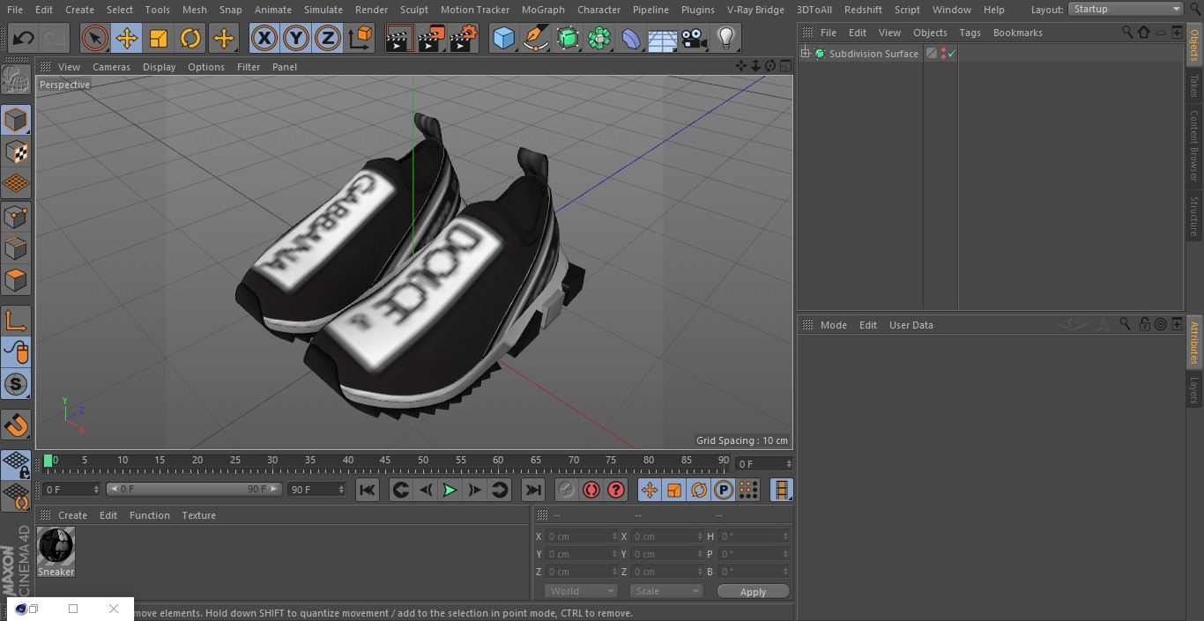This screenshot has height=621, width=1204.
Task: Add a Bend deformer
Action: (x=631, y=38)
